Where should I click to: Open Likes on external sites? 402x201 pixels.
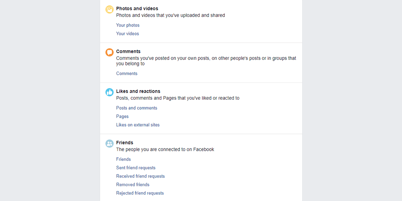click(x=138, y=125)
